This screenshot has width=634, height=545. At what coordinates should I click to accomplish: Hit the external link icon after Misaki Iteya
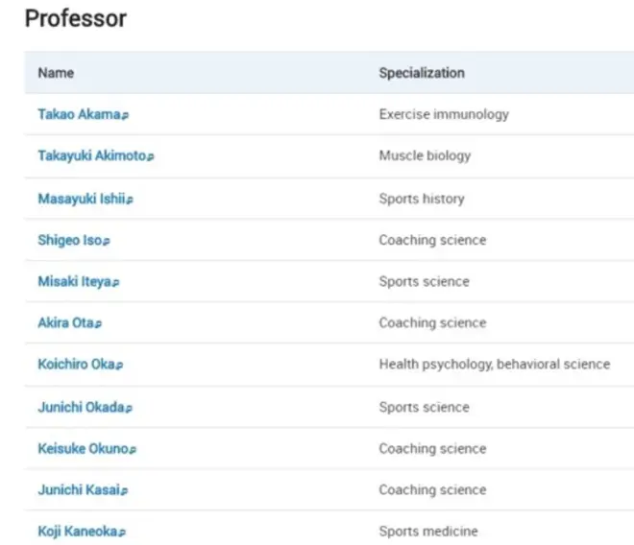tap(116, 283)
